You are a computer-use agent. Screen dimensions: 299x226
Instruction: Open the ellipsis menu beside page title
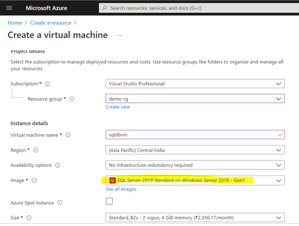(120, 35)
